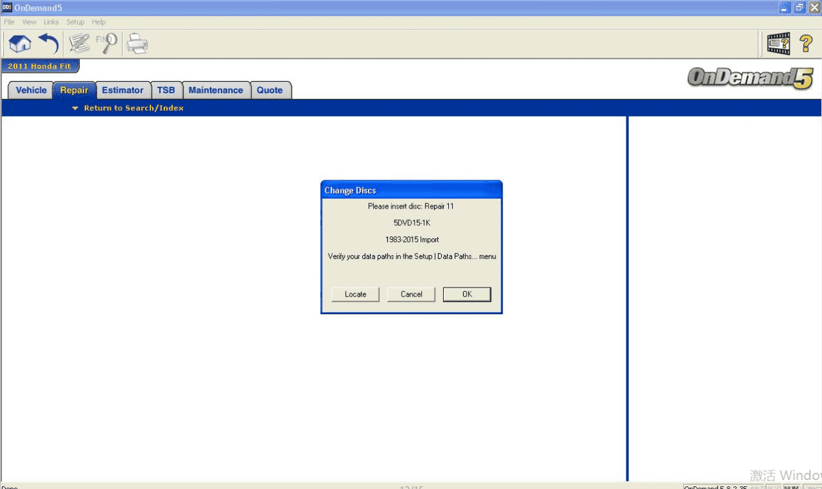Select the Quote tab

click(x=270, y=91)
